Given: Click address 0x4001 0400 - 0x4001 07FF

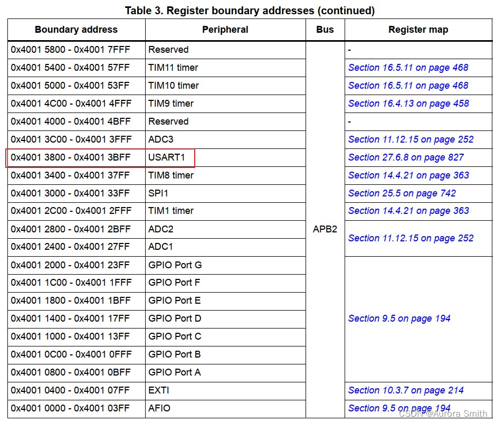Looking at the screenshot, I should tap(70, 390).
